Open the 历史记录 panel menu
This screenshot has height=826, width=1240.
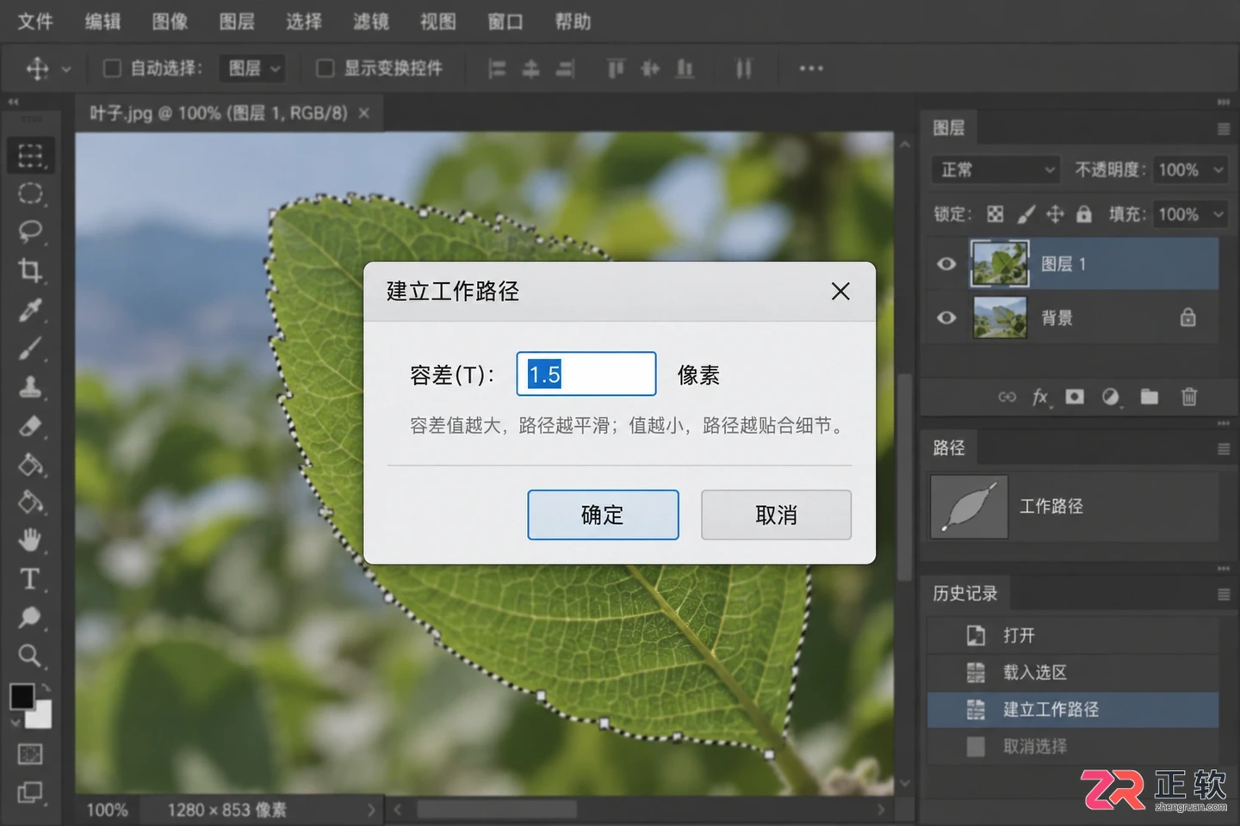pyautogui.click(x=1224, y=595)
